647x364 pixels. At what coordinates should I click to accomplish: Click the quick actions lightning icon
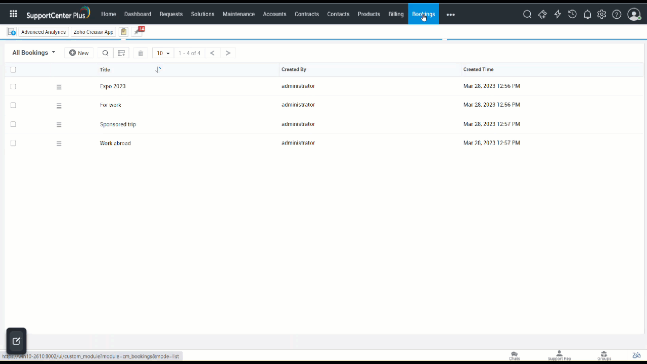558,14
